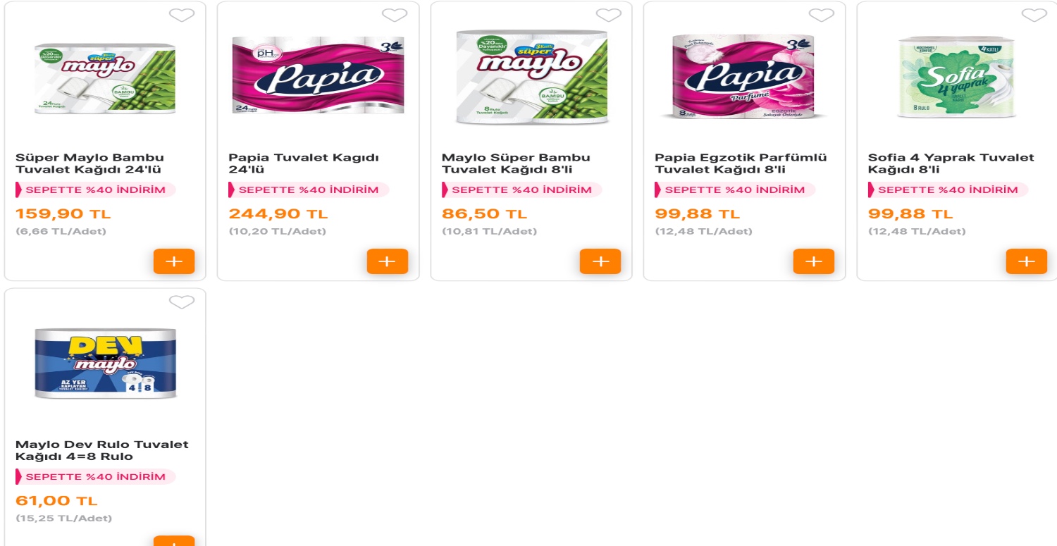Screen dimensions: 1057x546
Task: Open Süper Maylo Bambu Tuvalet Kağıdı 24'lü title
Action: click(x=89, y=163)
